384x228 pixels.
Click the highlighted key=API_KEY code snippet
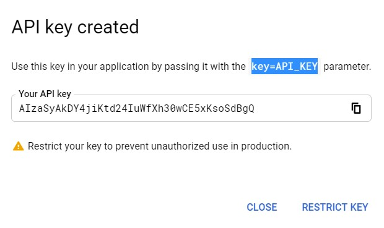pyautogui.click(x=284, y=66)
